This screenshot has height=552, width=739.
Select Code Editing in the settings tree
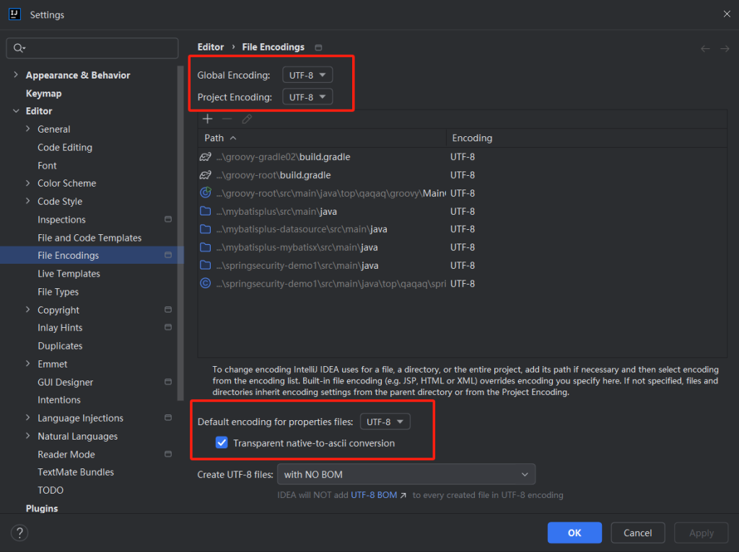[x=65, y=147]
